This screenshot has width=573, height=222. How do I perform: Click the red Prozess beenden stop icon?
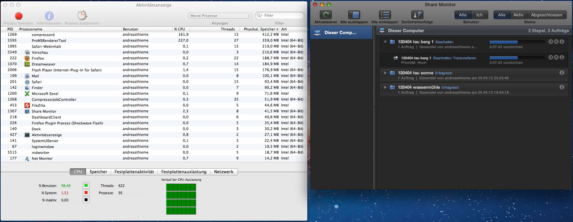(19, 16)
